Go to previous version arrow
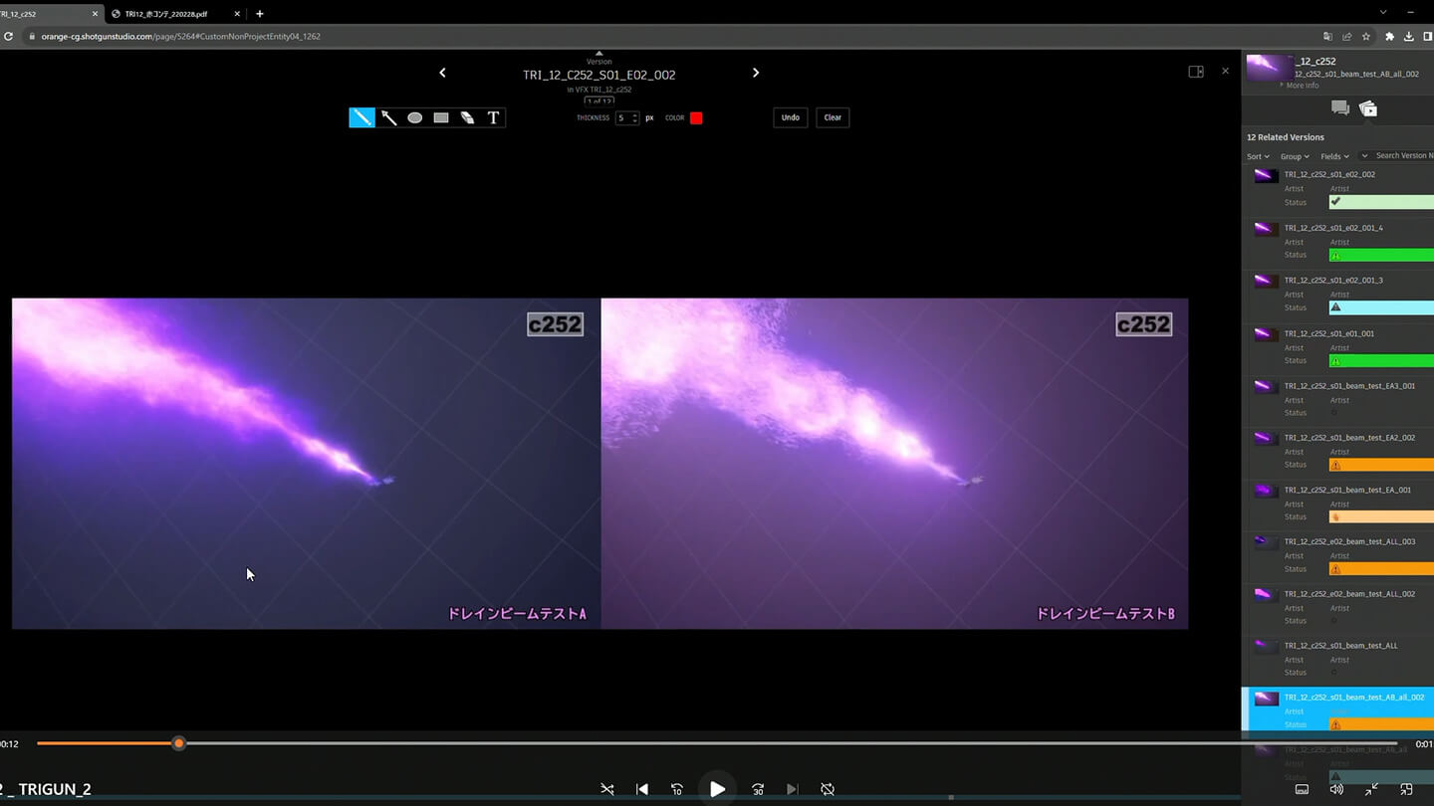 442,73
